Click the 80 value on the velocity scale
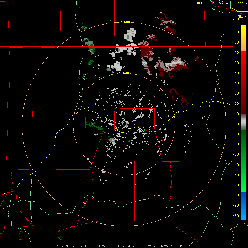Screen dimensions: 248x248 click(x=237, y=42)
